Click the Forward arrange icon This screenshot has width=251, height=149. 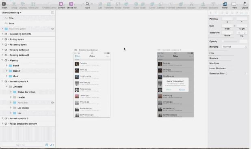pyautogui.click(x=203, y=4)
